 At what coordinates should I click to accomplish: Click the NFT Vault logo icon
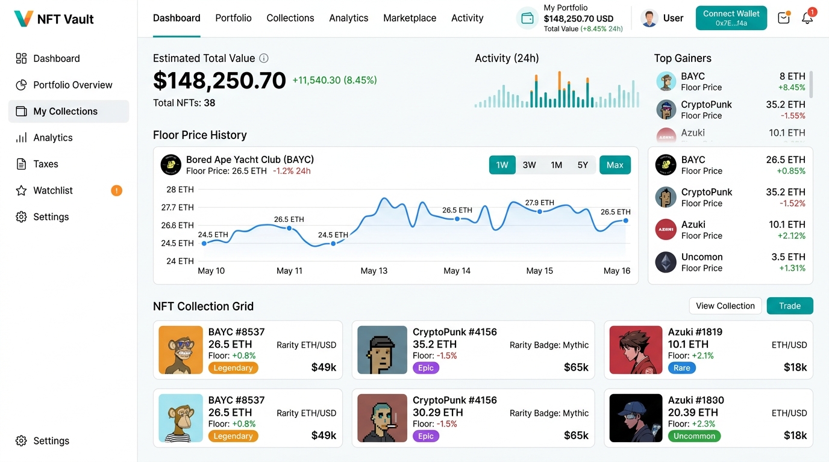tap(23, 19)
